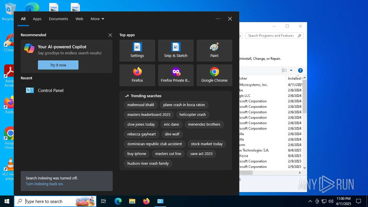
Task: Show hidden system tray icons
Action: pyautogui.click(x=310, y=201)
